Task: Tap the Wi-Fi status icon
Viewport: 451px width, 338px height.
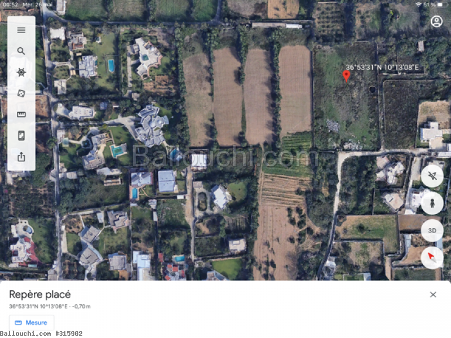Action: [x=418, y=5]
